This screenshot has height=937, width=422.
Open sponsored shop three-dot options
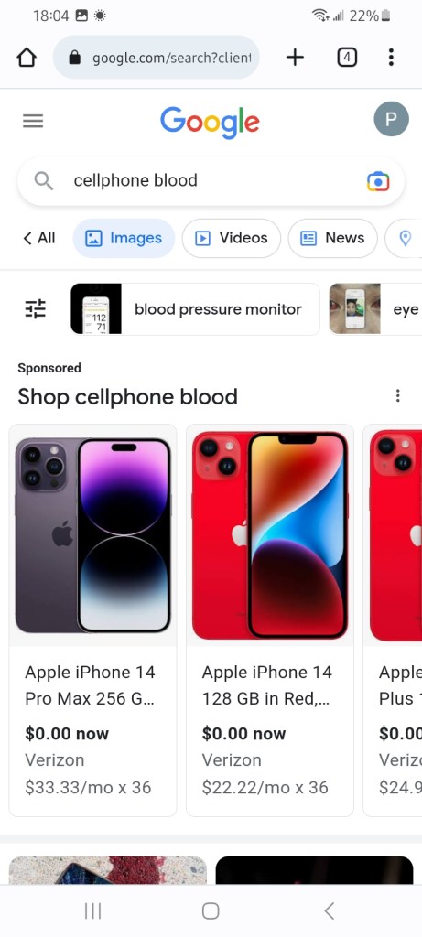point(397,395)
